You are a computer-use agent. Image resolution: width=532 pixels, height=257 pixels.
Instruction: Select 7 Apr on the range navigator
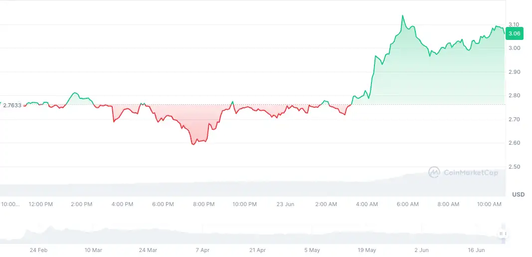[202, 250]
